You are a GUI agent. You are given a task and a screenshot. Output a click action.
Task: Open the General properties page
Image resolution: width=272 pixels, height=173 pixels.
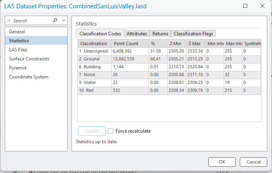(x=17, y=32)
